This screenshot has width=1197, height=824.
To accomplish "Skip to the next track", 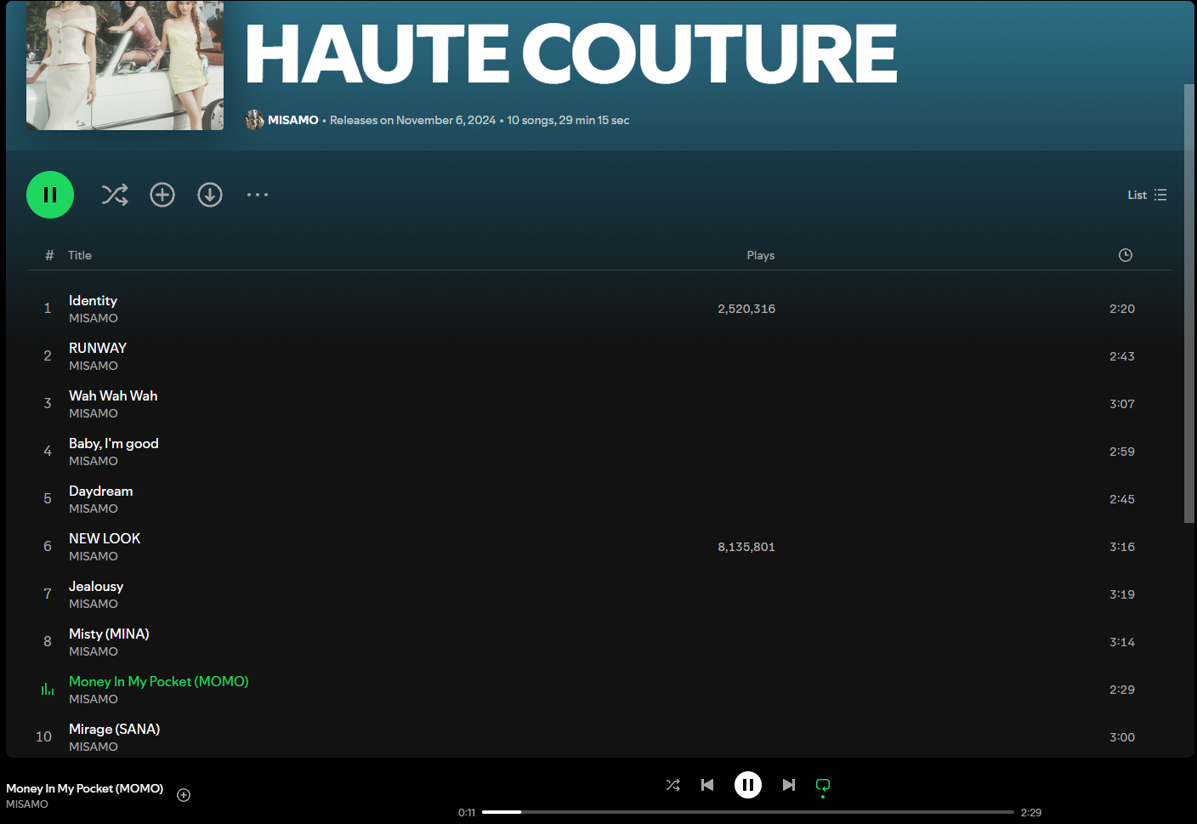I will click(x=789, y=785).
